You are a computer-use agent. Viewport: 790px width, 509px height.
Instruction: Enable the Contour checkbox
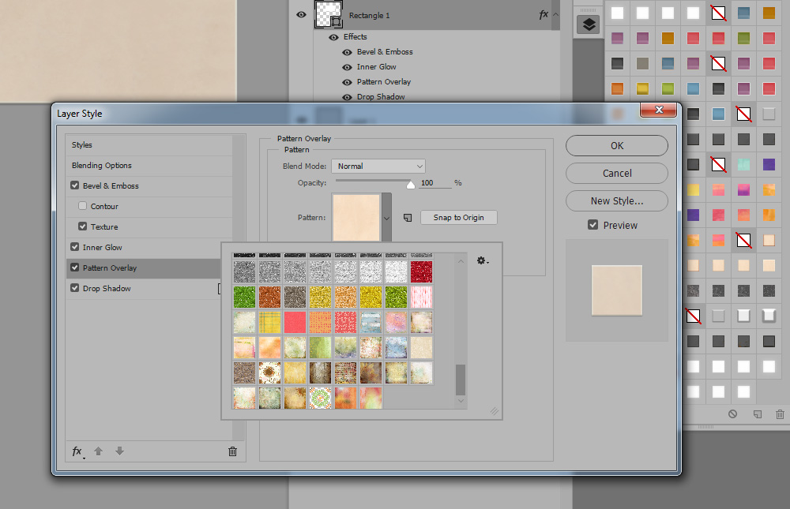coord(83,206)
